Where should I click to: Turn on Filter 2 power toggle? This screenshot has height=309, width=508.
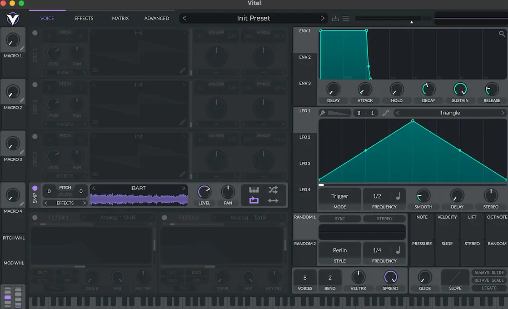click(164, 218)
